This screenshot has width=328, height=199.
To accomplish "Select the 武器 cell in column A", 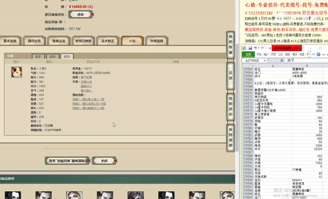I will [x=273, y=135].
